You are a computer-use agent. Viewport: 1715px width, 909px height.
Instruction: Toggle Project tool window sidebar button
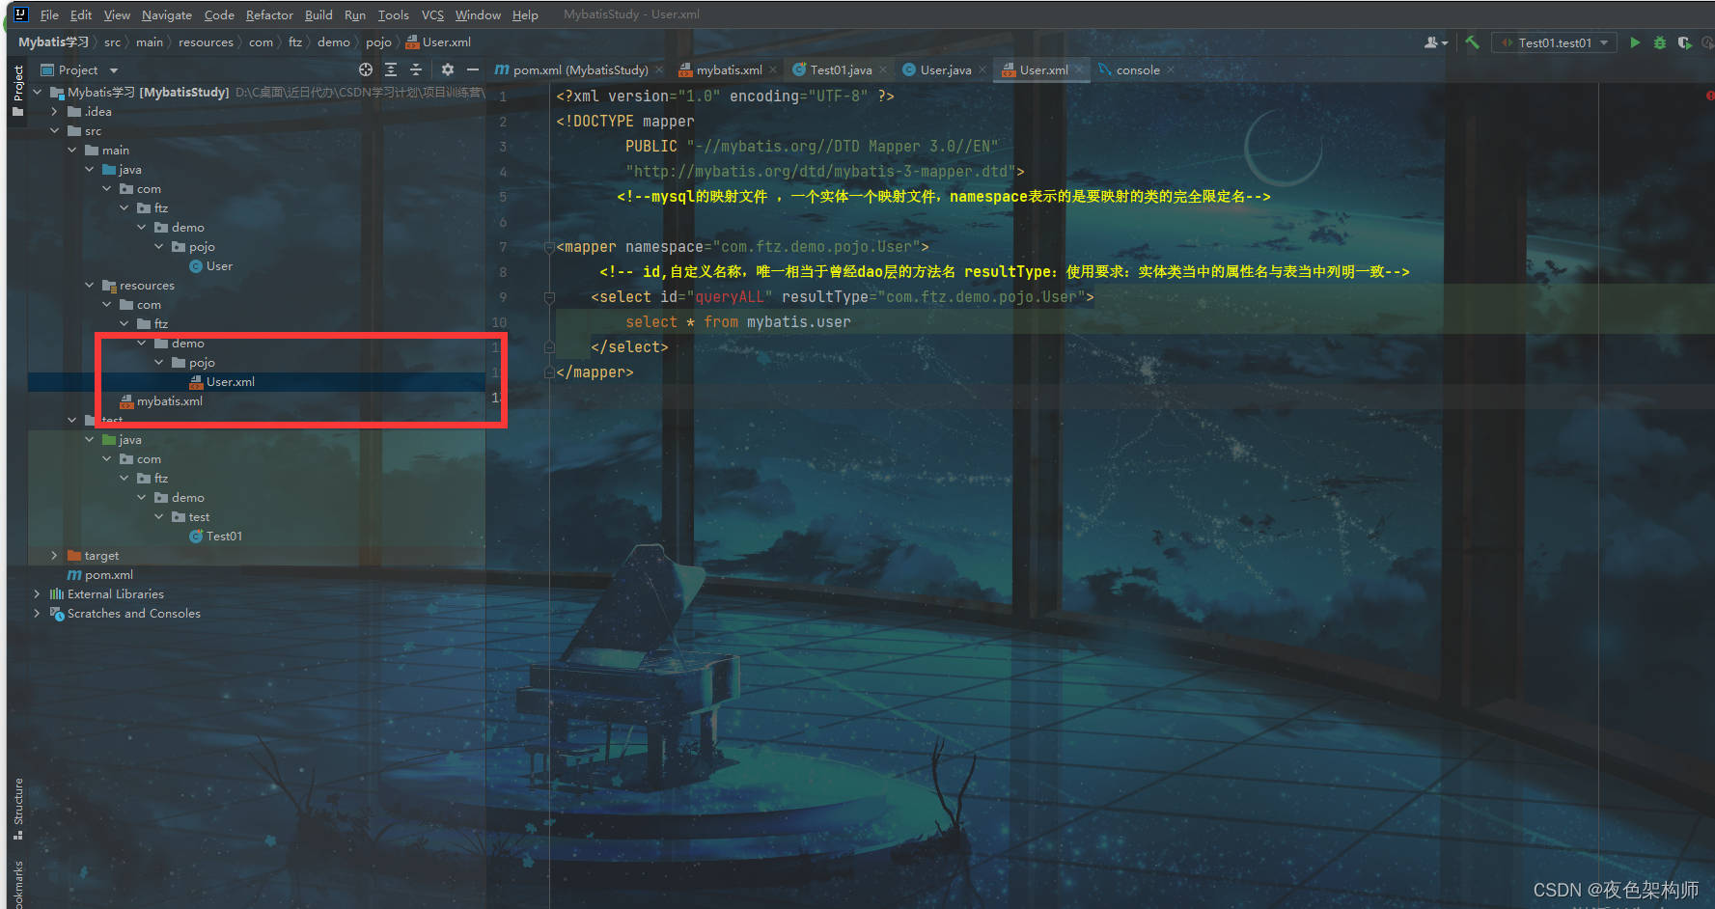tap(18, 90)
